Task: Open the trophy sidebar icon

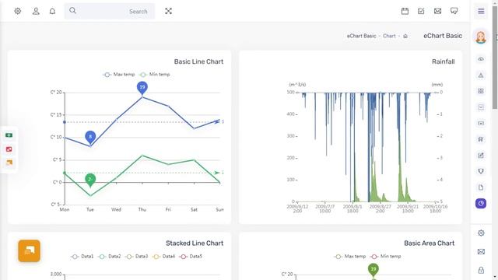Action: tap(481, 171)
